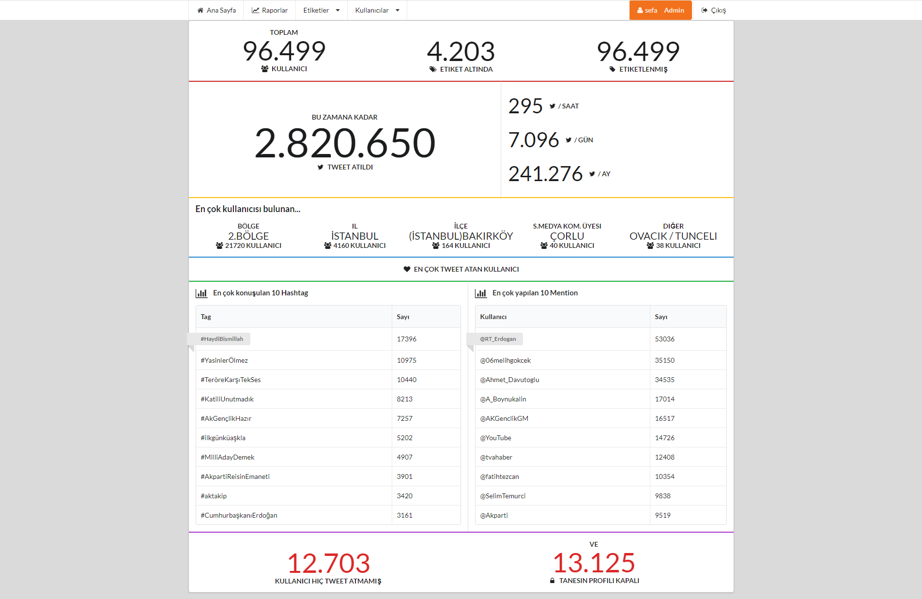
Task: Click the #AkGençlikHazır hashtag row
Action: [x=328, y=418]
